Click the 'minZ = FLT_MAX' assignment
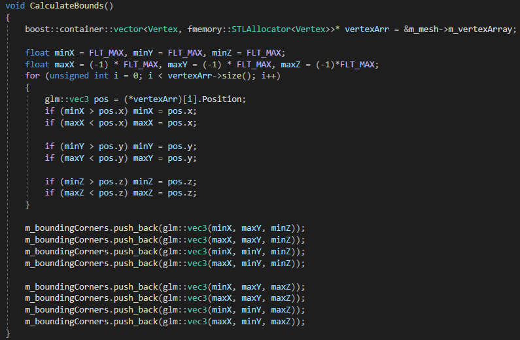 (x=247, y=53)
